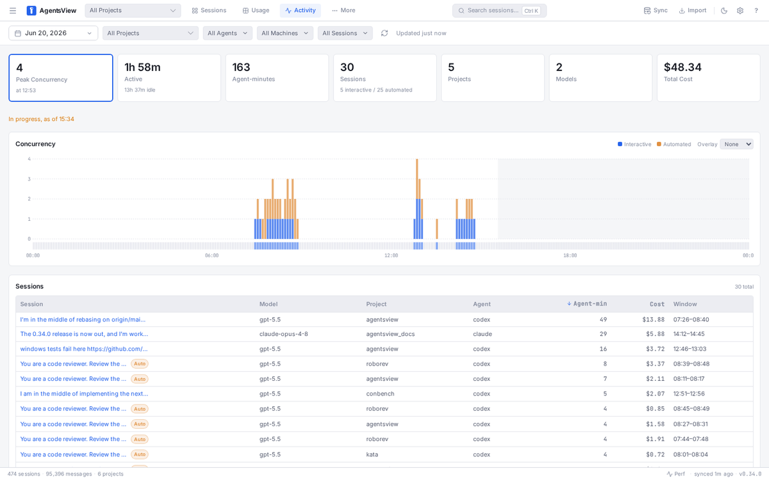769x480 pixels.
Task: Click the '474 sessions' status bar entry
Action: [24, 474]
